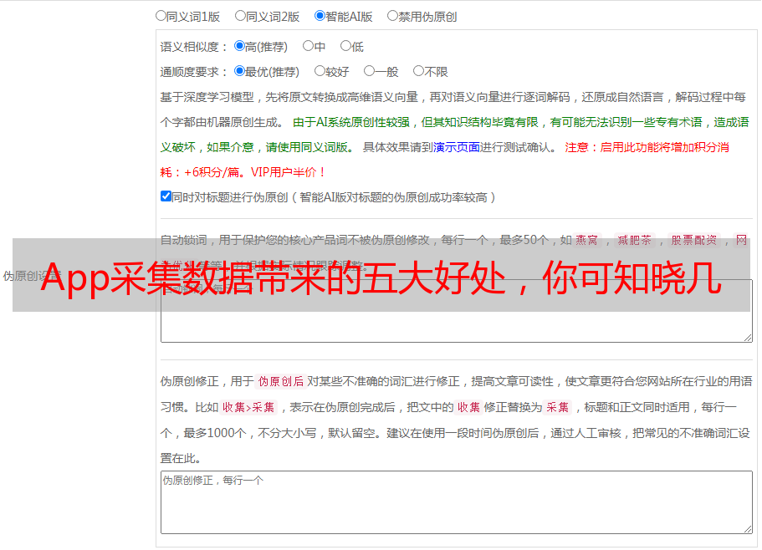Click the red 注意 points warning text
The image size is (762, 550).
[445, 160]
